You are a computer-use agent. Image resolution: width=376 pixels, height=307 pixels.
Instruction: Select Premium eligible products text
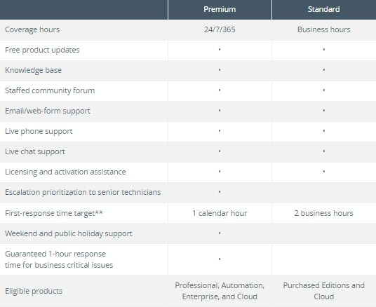pos(220,291)
